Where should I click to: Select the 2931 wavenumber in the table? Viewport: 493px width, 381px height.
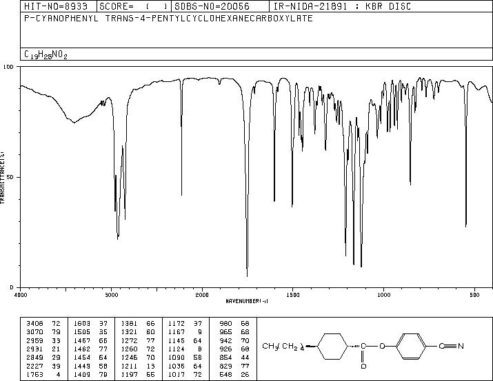34,349
